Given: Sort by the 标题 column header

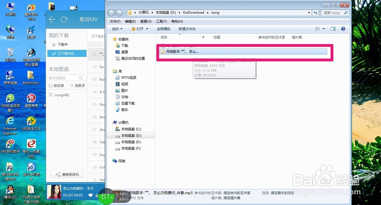Looking at the screenshot, I should click(217, 37).
